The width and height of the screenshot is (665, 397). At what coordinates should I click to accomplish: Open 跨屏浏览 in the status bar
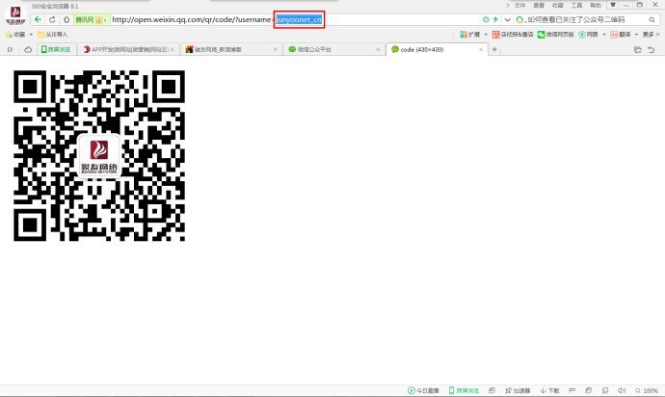[464, 390]
